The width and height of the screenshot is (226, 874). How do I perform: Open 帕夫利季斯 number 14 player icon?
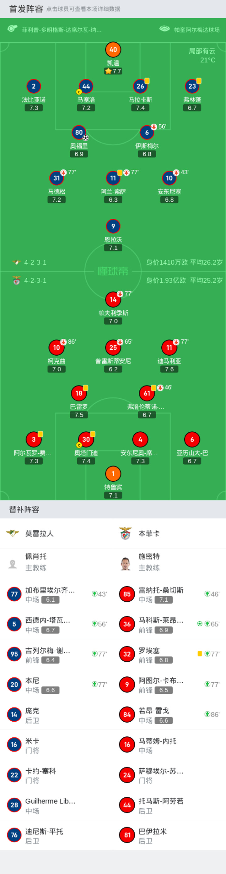(113, 299)
